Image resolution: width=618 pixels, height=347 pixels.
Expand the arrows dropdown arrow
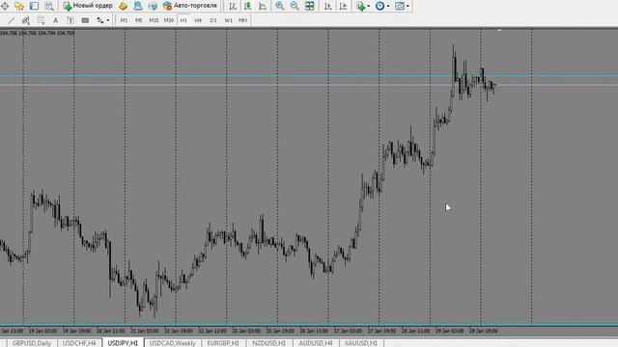coord(108,20)
